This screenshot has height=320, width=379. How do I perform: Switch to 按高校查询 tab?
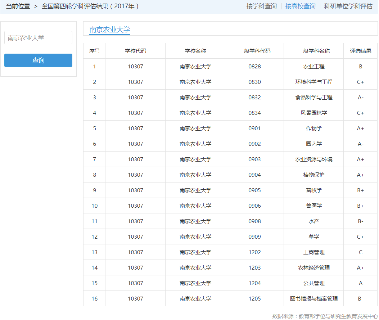(x=300, y=6)
